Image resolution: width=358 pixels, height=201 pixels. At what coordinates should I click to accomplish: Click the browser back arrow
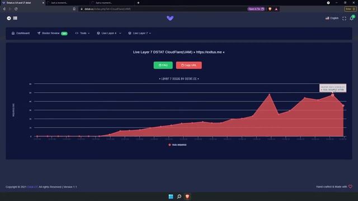4,9
